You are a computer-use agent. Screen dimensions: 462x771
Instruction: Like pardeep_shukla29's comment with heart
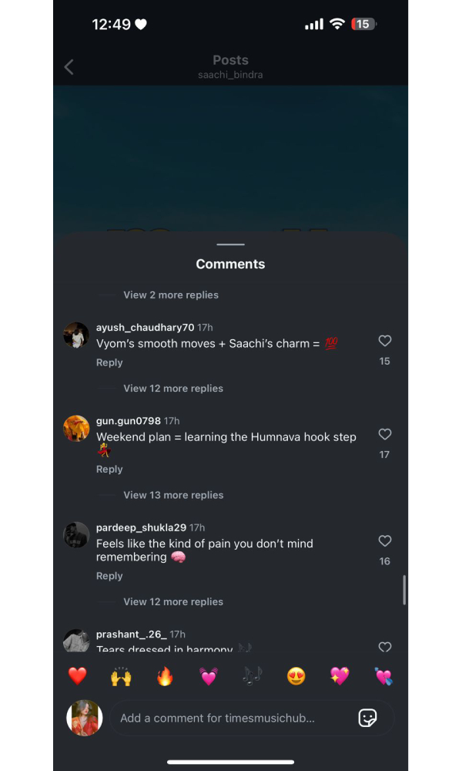(x=384, y=541)
